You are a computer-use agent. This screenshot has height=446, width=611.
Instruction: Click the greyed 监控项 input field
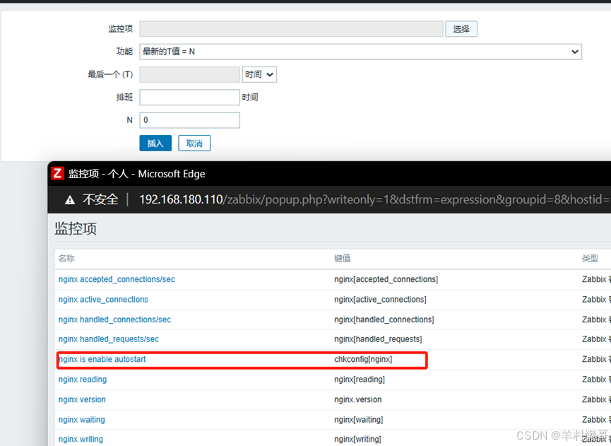click(291, 29)
